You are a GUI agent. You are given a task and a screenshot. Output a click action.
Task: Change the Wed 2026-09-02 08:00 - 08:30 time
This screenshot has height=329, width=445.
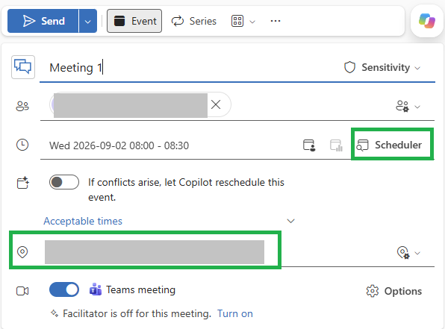tap(119, 145)
